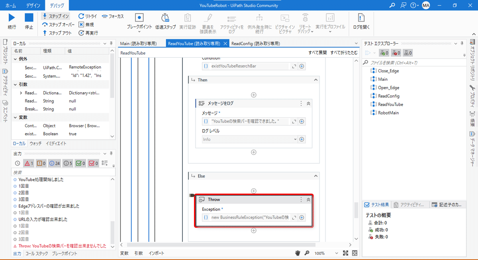Switch to イミディエイト (Immediate) tab

pos(56,144)
